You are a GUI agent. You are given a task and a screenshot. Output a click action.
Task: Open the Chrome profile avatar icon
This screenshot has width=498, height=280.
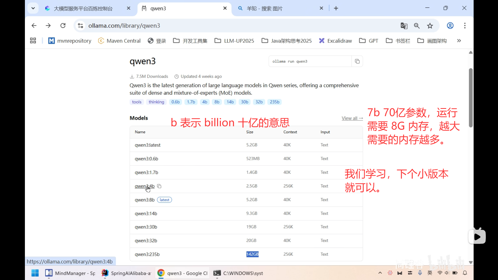point(450,26)
